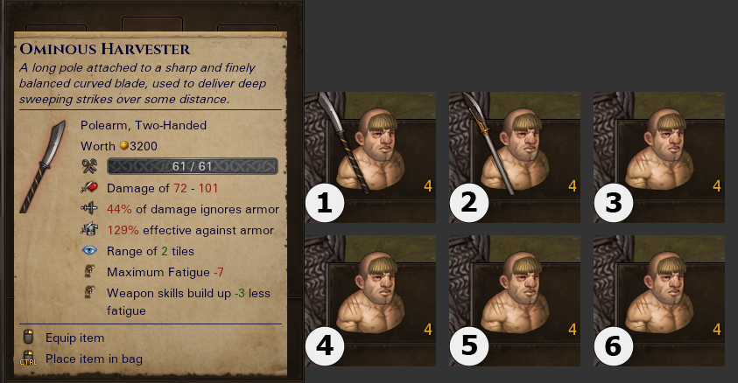Click the effective against armor helmet icon
738x383 pixels.
89,230
